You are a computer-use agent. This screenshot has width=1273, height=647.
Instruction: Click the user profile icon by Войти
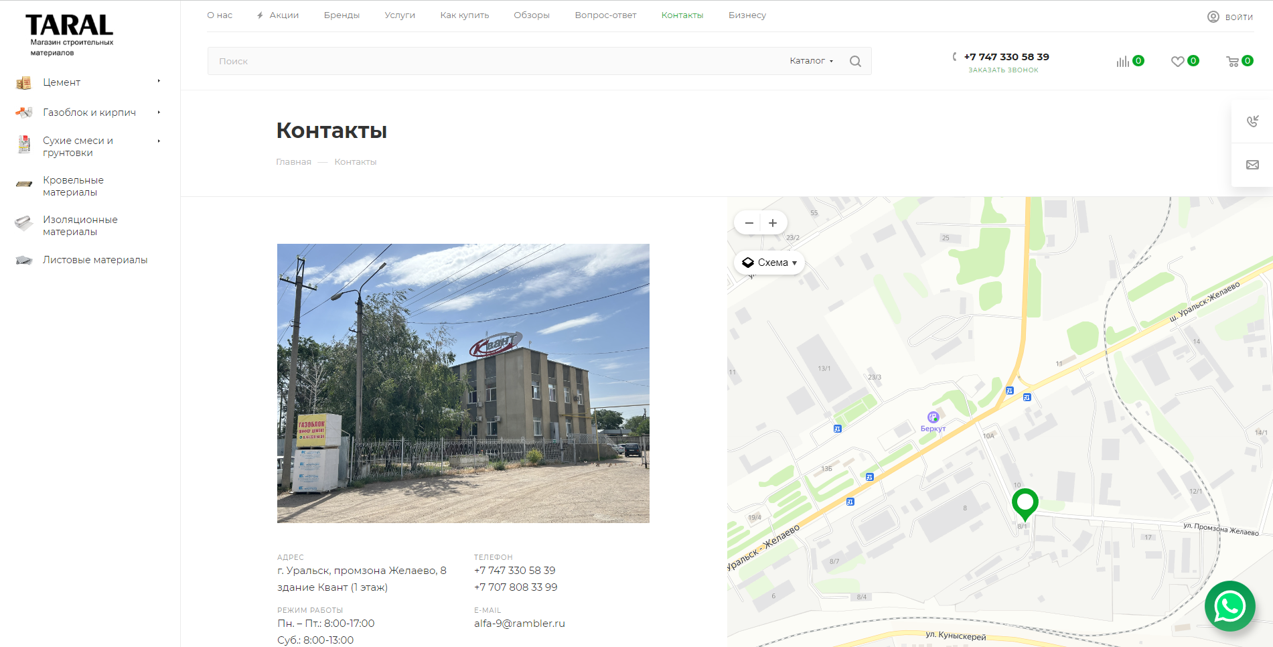tap(1213, 17)
